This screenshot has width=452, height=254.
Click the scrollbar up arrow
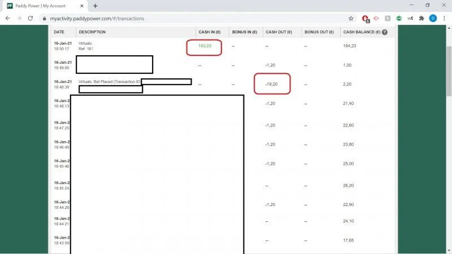pyautogui.click(x=449, y=28)
